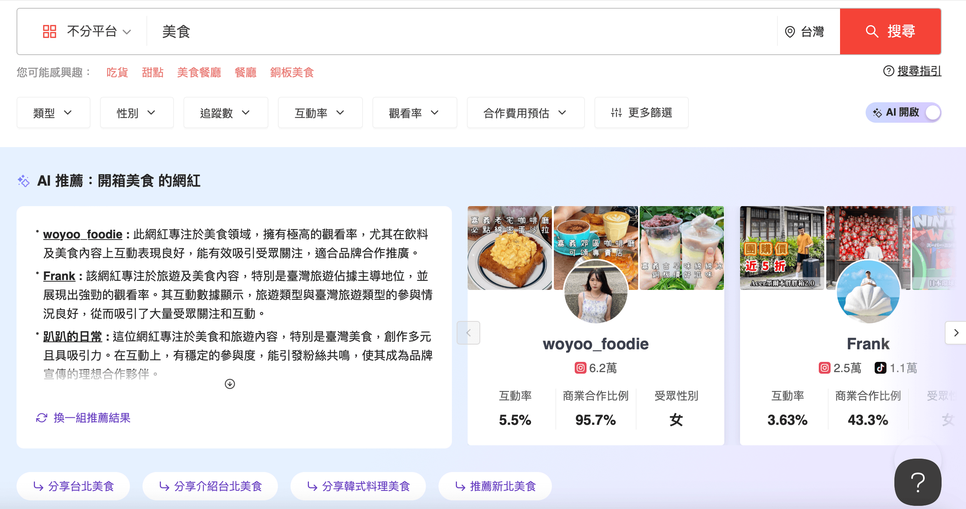Open woyoo_foodie profile name
966x509 pixels.
[x=596, y=344]
